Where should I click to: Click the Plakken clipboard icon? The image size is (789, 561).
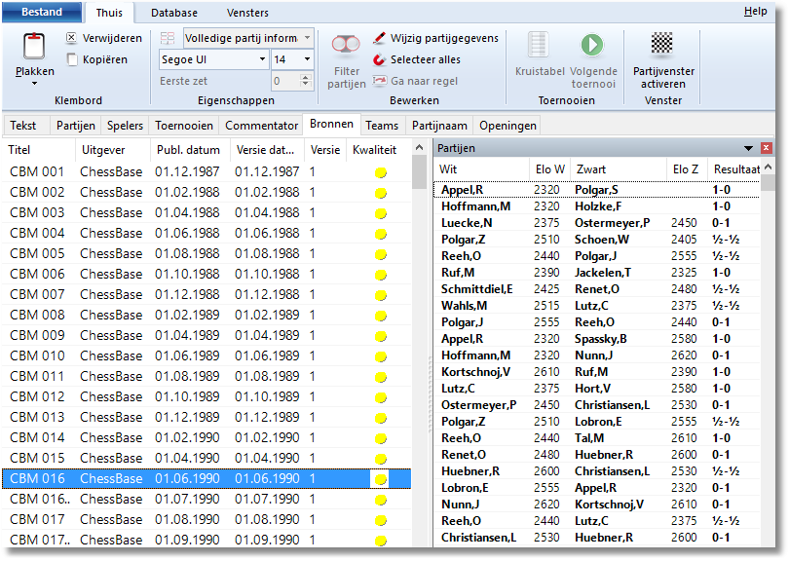[35, 46]
